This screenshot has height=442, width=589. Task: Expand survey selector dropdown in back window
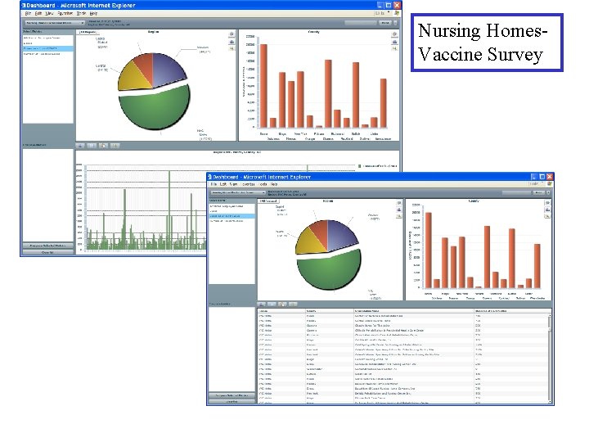coord(55,23)
